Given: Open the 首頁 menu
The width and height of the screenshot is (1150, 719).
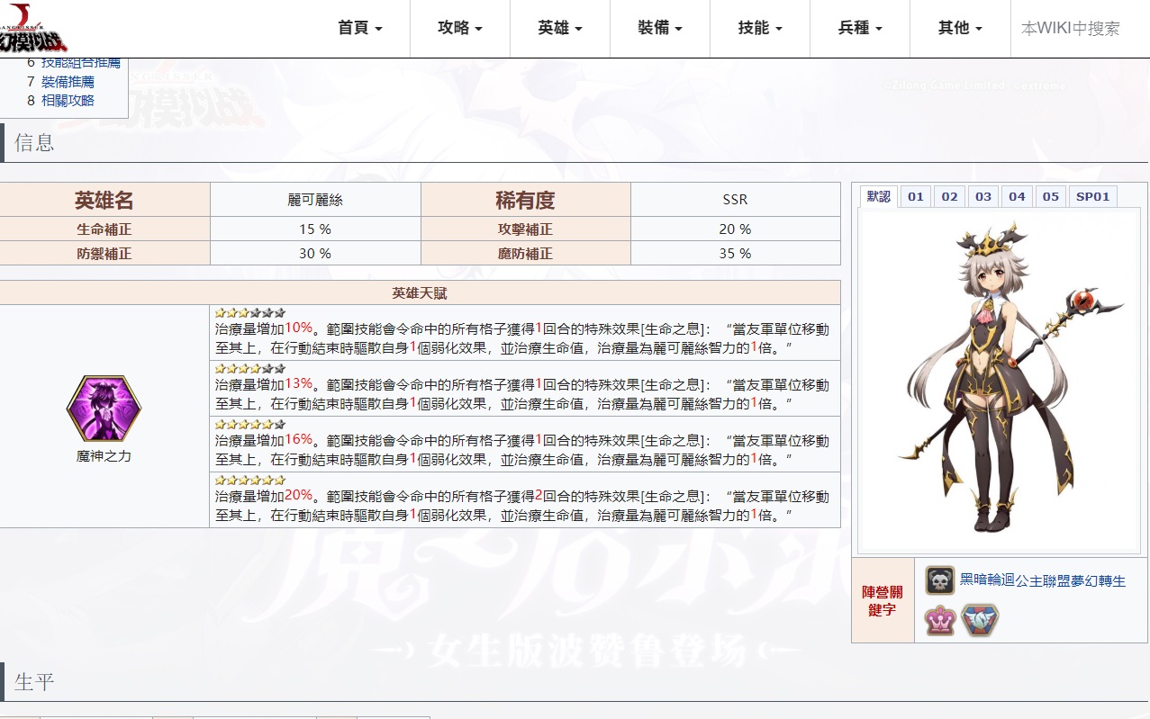Looking at the screenshot, I should [358, 28].
